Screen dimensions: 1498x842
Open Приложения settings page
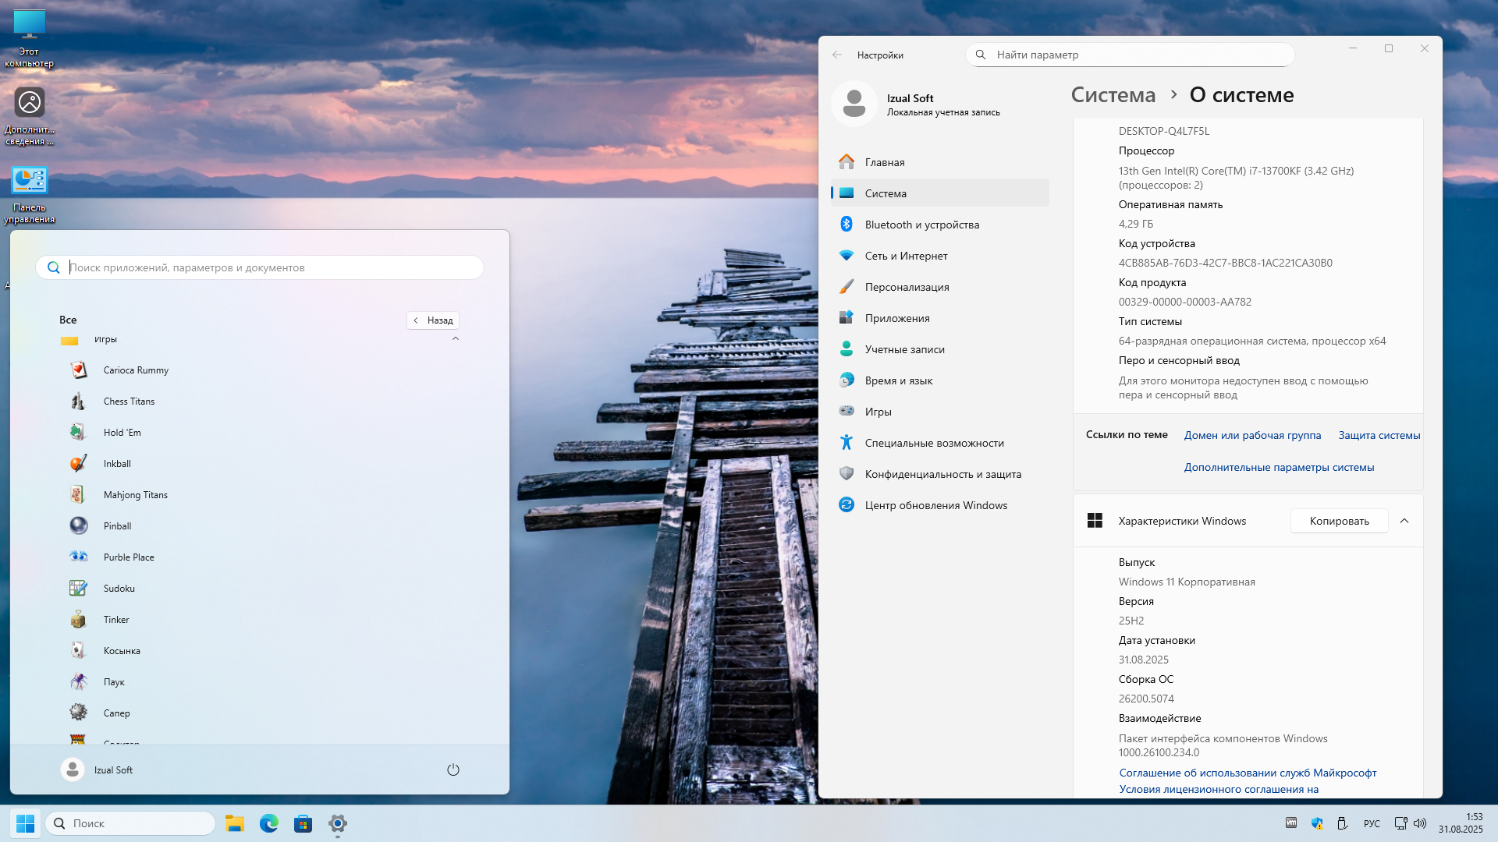pos(940,318)
